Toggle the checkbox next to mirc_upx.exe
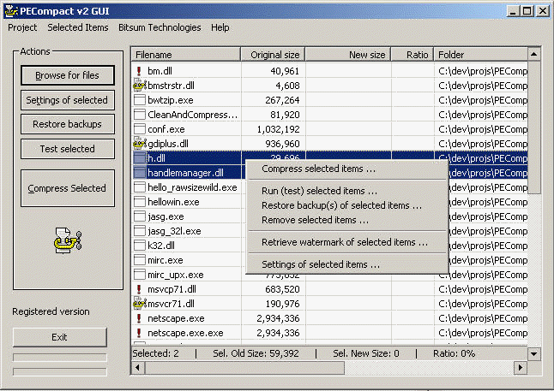This screenshot has height=391, width=554. (140, 275)
